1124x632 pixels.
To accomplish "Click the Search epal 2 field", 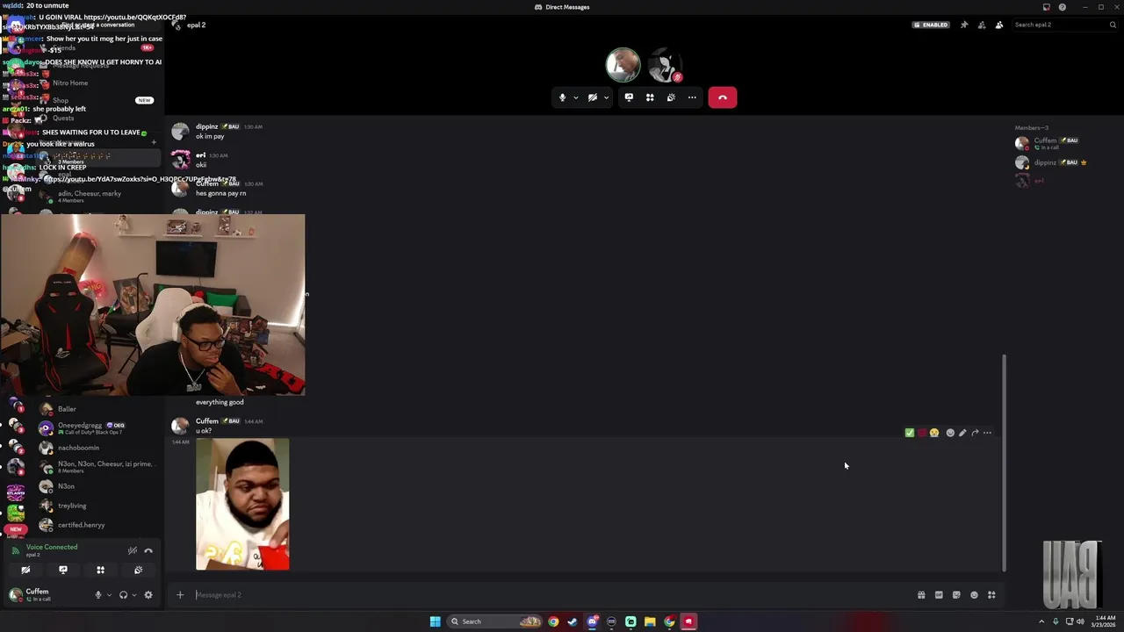I will [1063, 25].
